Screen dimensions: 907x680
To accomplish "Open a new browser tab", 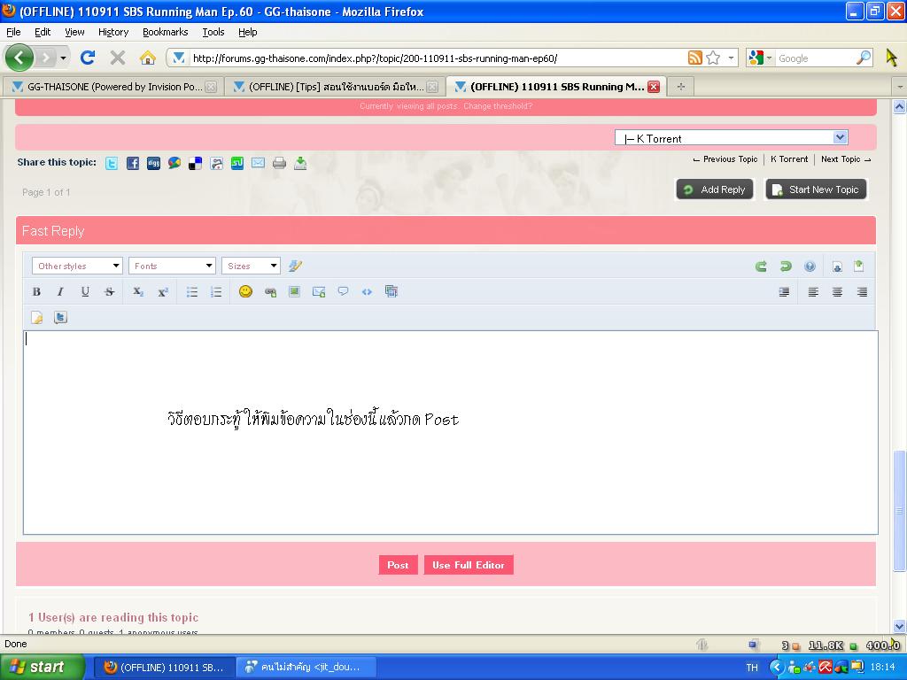I will click(x=681, y=87).
